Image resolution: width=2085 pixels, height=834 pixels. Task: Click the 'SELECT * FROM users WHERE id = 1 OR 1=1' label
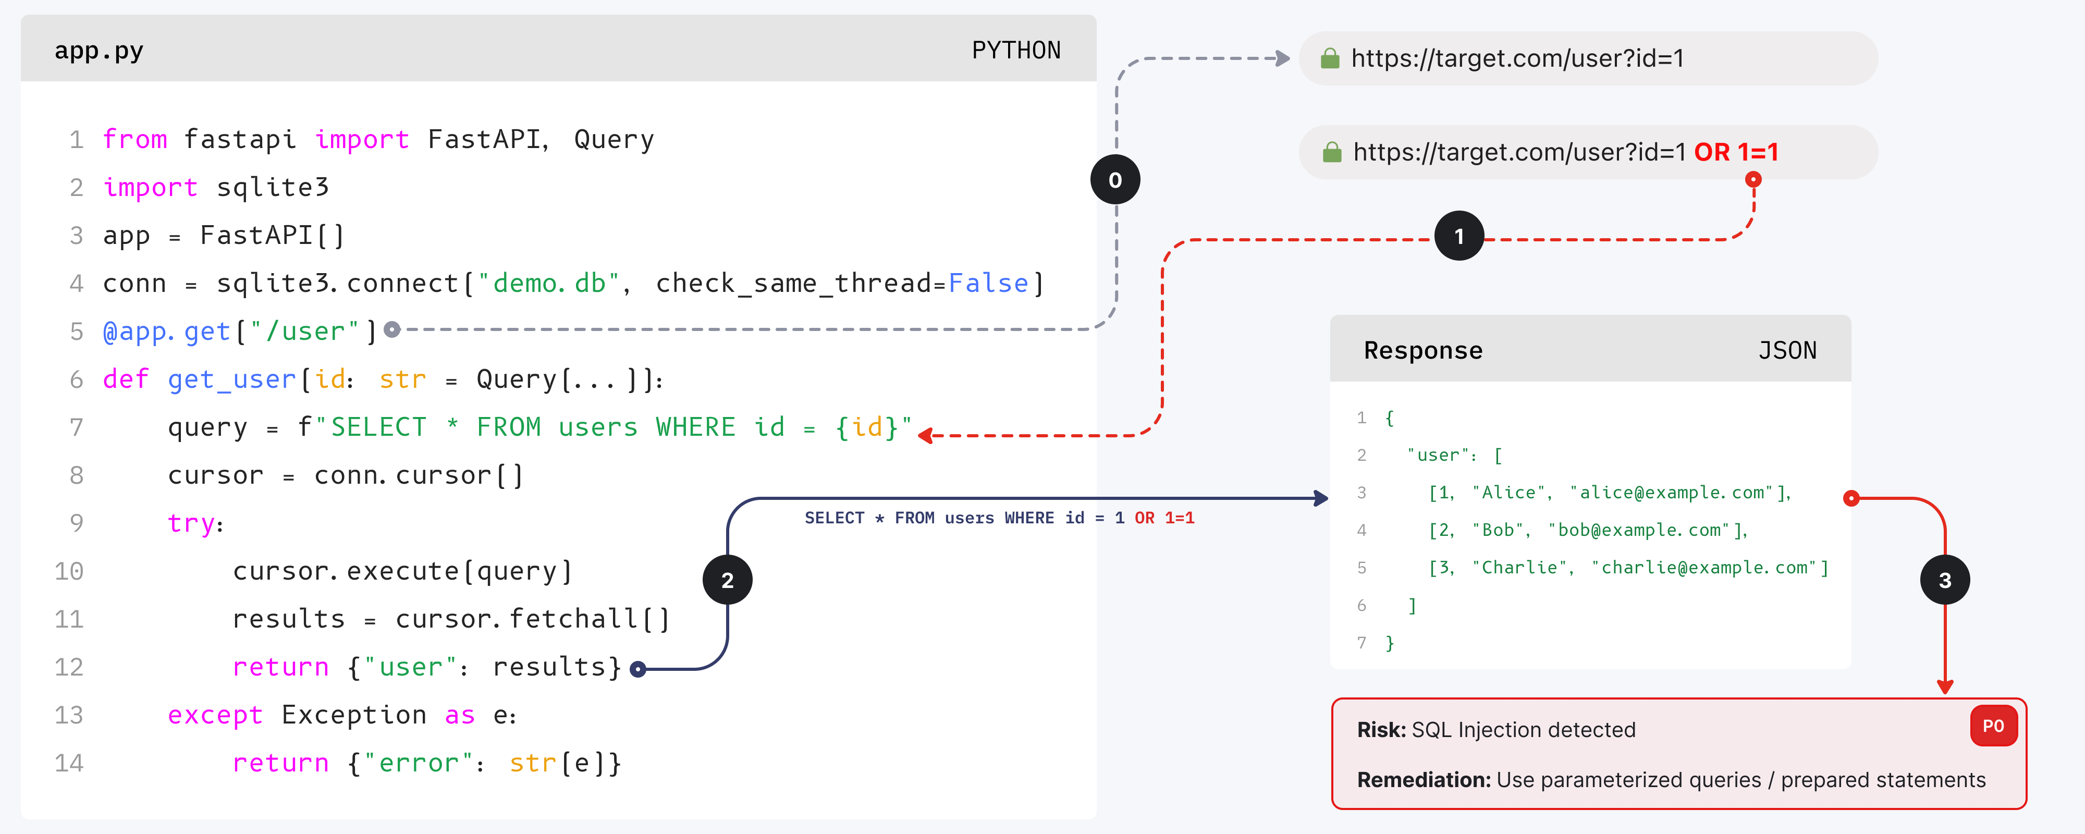click(x=999, y=518)
